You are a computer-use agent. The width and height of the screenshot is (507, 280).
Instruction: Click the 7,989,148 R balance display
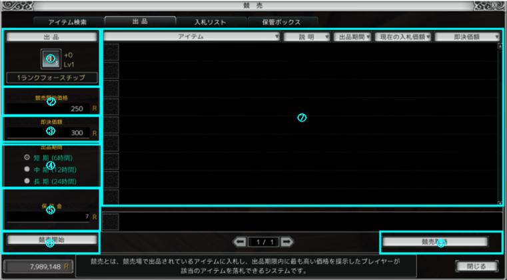(x=38, y=267)
